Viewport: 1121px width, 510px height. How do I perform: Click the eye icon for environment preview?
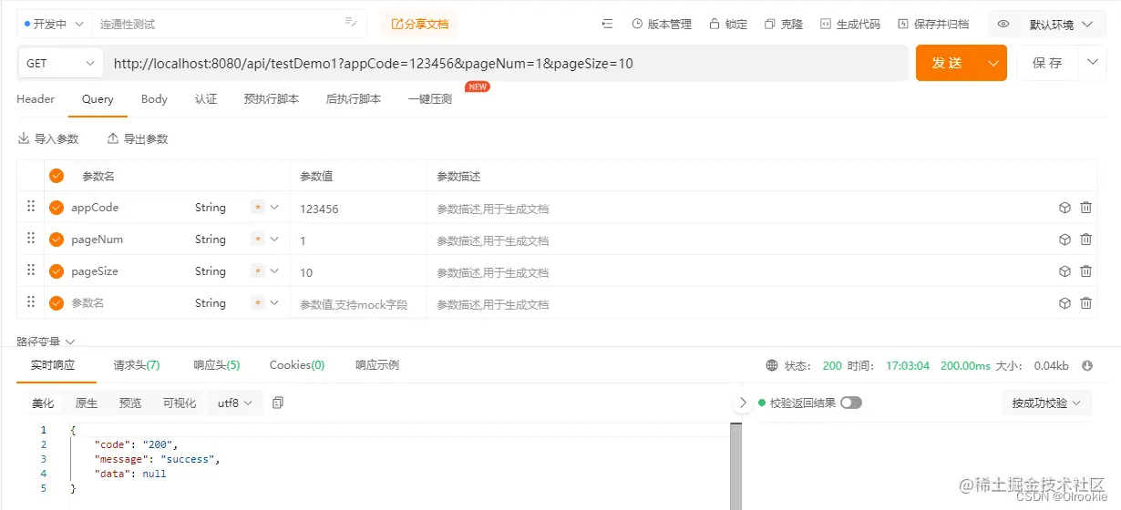click(1003, 25)
